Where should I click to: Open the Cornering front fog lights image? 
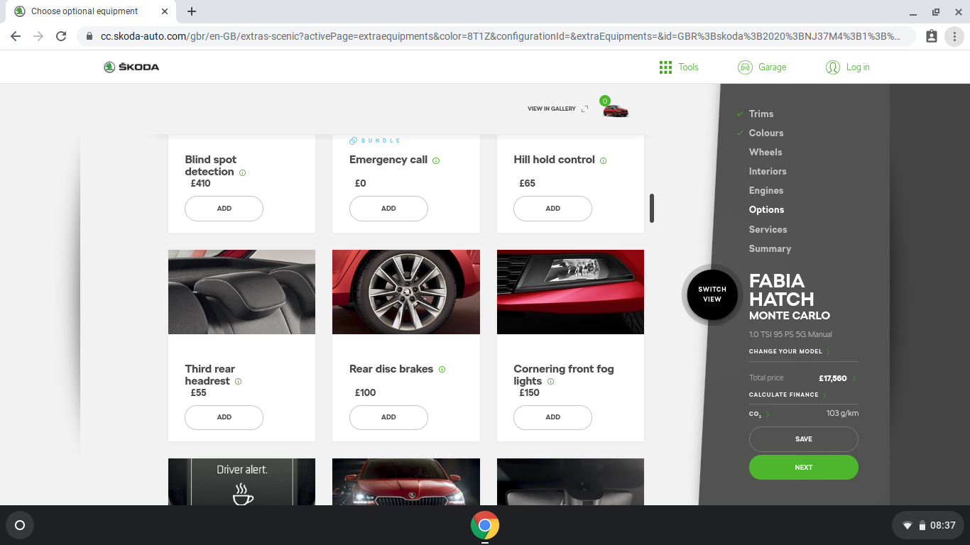click(570, 292)
